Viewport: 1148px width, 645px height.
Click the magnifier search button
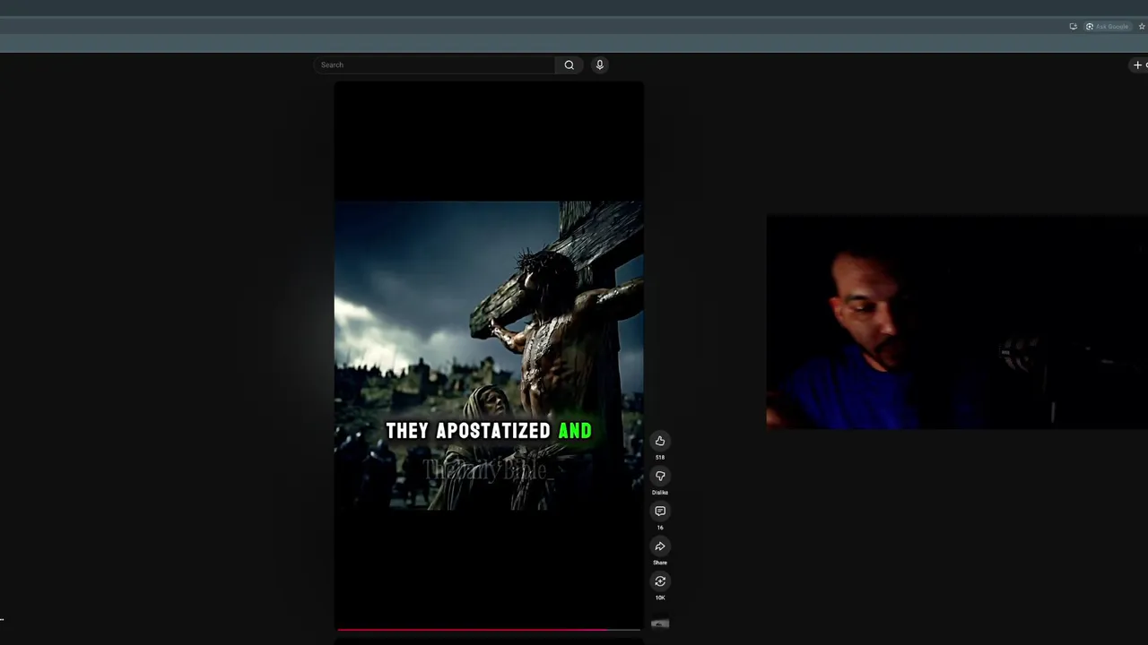tap(569, 64)
